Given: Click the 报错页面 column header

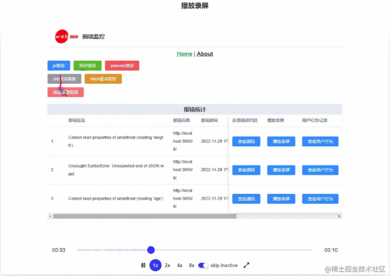Looking at the screenshot, I should (181, 120).
